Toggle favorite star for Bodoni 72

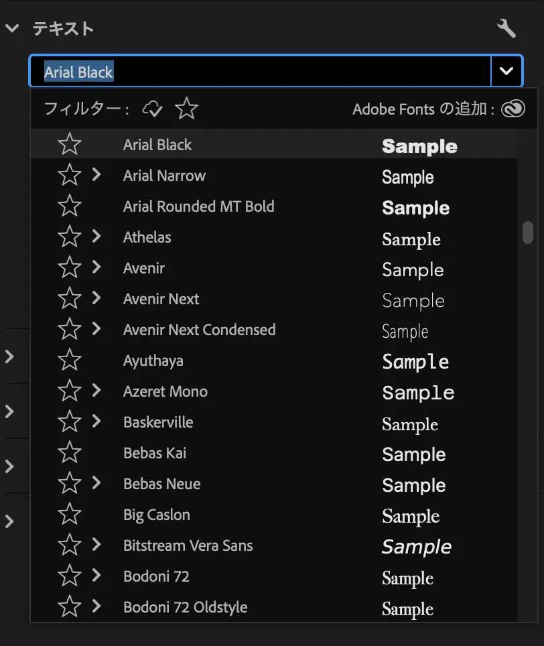tap(70, 576)
